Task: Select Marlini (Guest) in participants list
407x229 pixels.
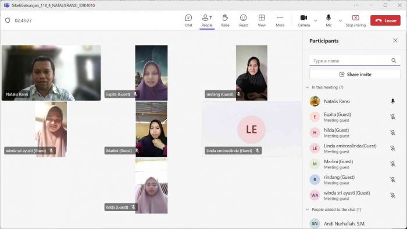Action: (x=355, y=164)
